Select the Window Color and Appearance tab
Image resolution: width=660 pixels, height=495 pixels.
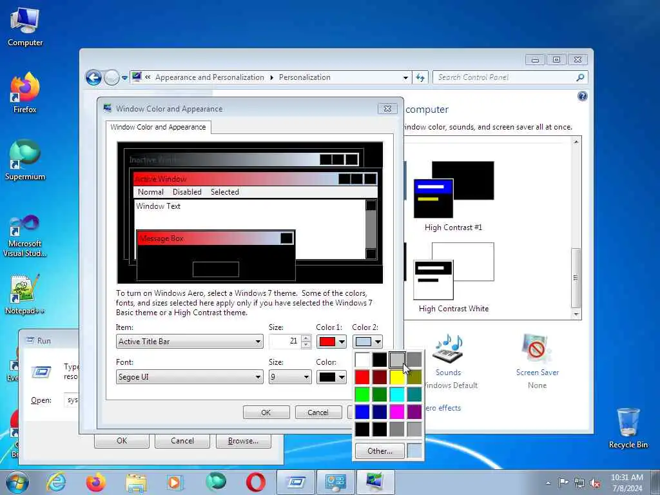click(x=159, y=127)
